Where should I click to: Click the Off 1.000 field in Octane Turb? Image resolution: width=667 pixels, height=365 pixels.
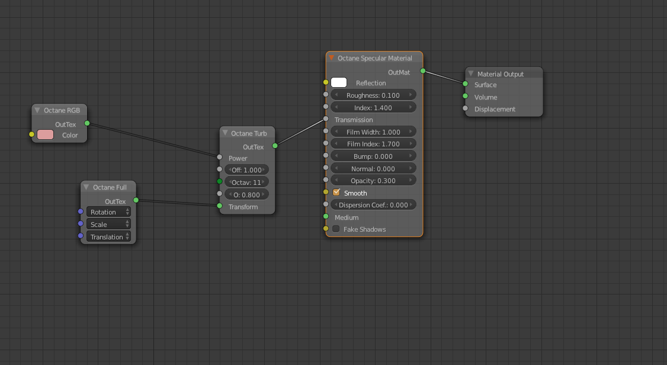coord(247,169)
